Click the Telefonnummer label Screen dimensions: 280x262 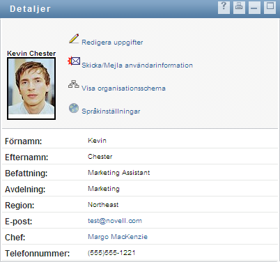point(38,254)
